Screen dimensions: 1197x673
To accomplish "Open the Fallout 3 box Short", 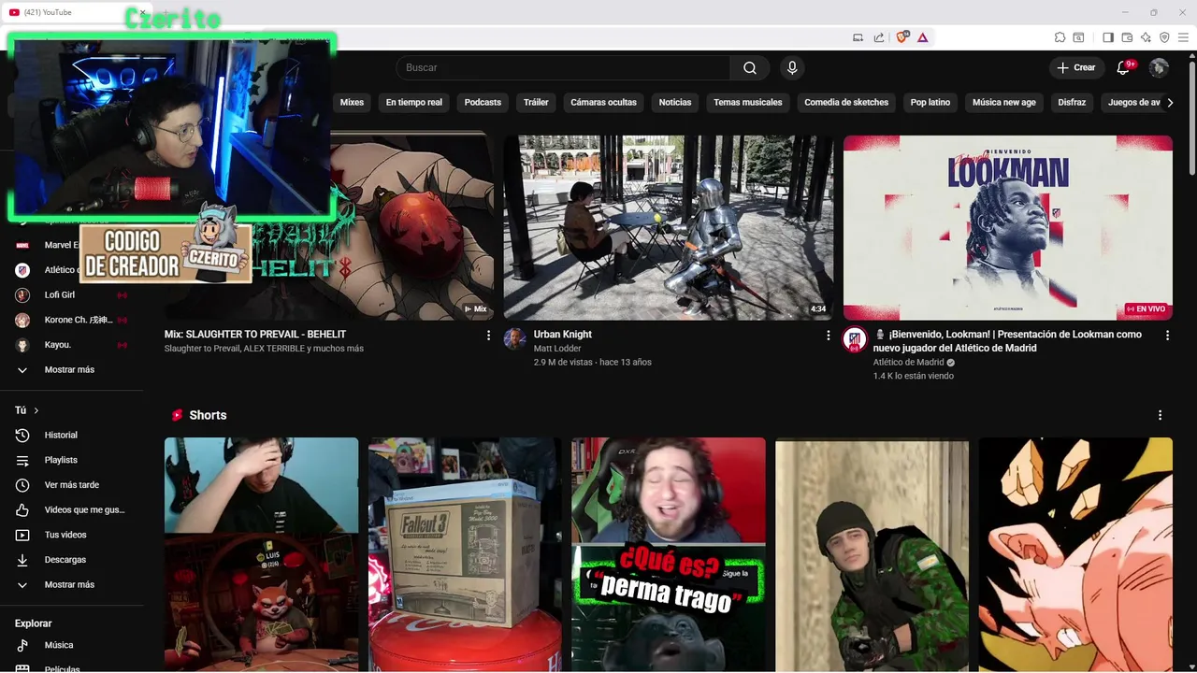I will point(465,554).
